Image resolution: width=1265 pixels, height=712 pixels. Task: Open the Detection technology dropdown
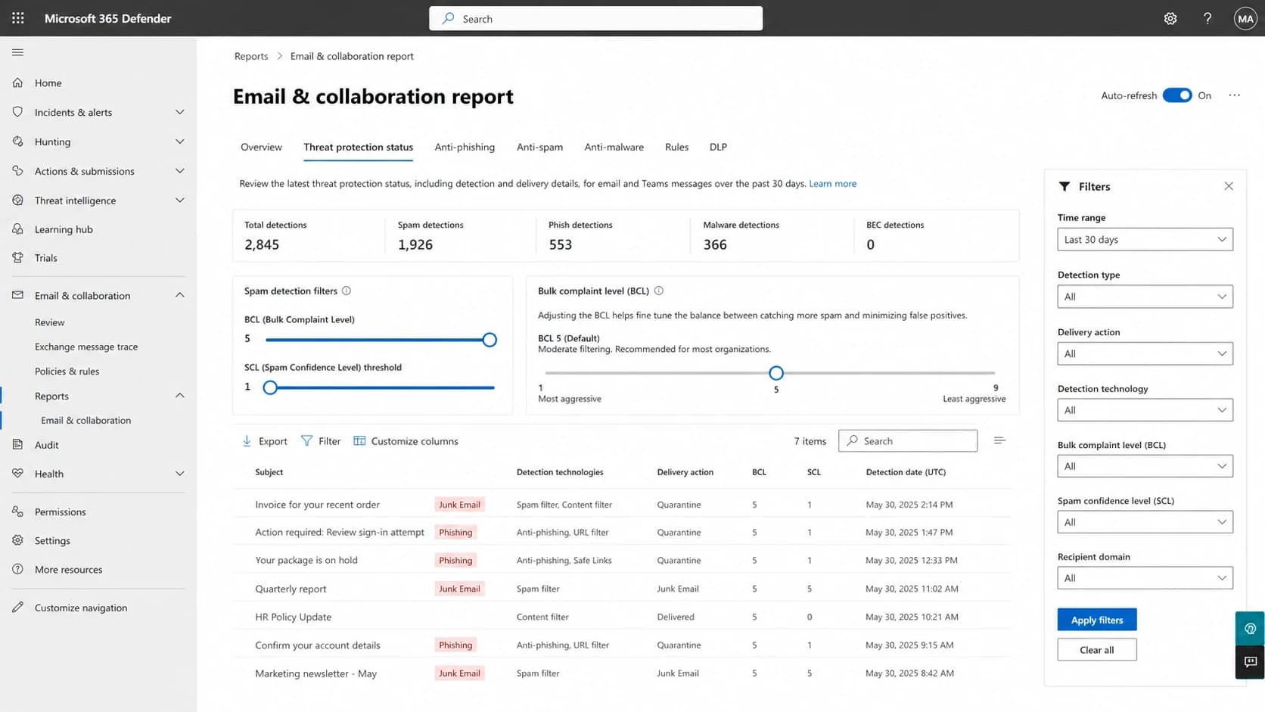pyautogui.click(x=1145, y=410)
